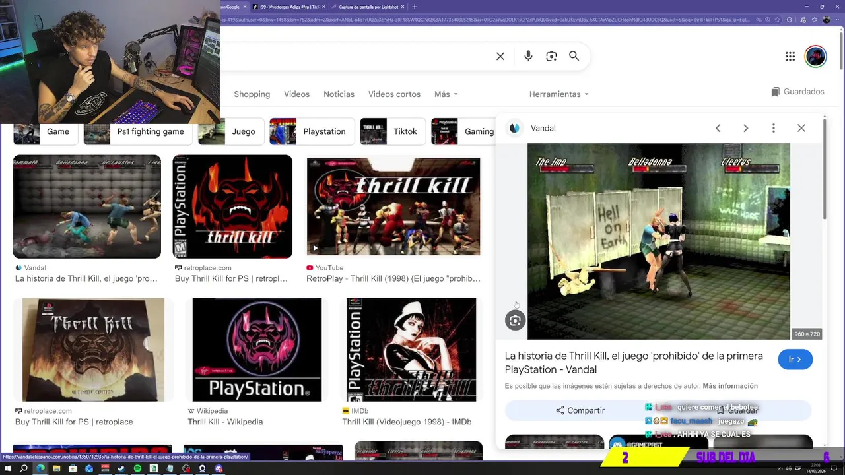Select the Playstation filter chip
The image size is (845, 475).
tap(312, 131)
